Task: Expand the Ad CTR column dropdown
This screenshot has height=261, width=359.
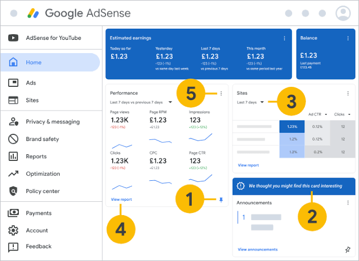Action: pyautogui.click(x=326, y=114)
